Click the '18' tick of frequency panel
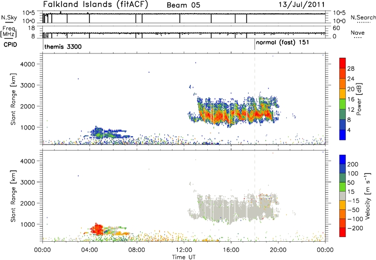 [31, 28]
